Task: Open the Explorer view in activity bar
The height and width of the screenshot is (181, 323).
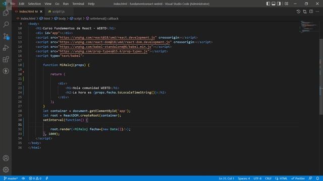Action: pyautogui.click(x=6, y=13)
